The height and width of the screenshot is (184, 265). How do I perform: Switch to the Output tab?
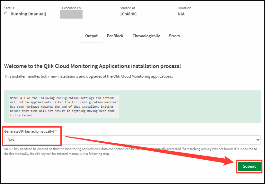click(x=91, y=36)
